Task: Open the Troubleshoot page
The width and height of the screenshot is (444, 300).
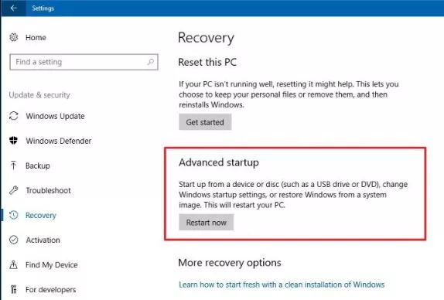Action: click(x=49, y=190)
